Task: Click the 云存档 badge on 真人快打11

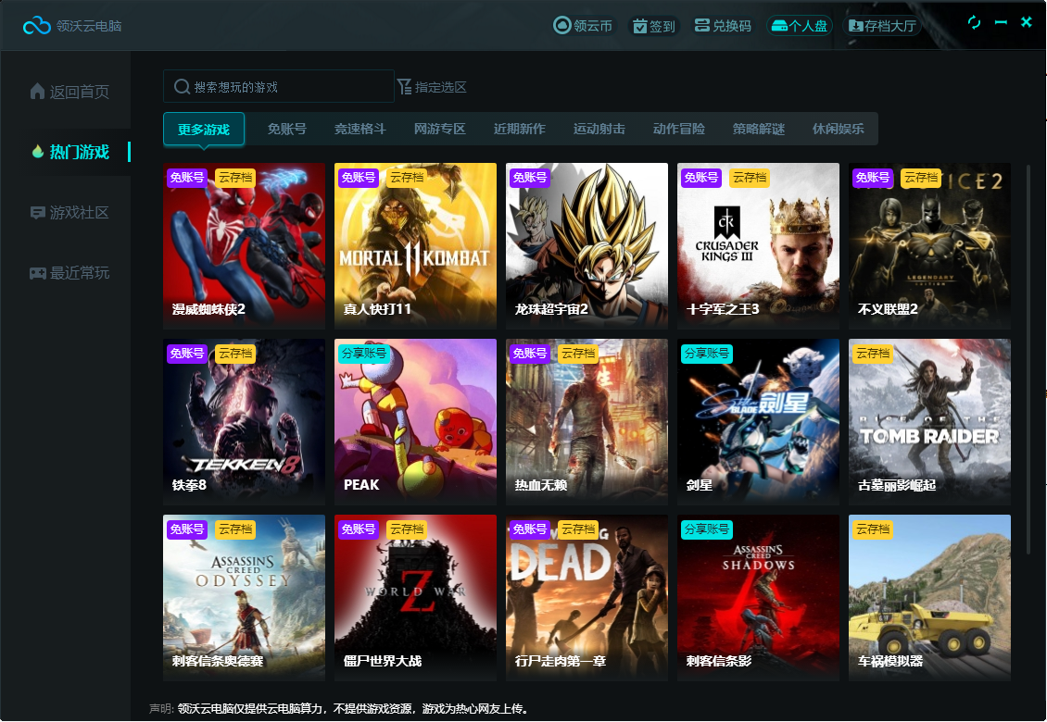Action: [x=408, y=178]
